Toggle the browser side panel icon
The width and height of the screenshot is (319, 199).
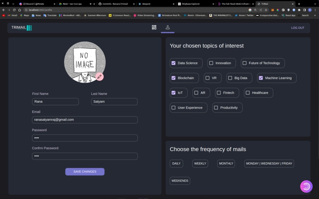tap(304, 10)
